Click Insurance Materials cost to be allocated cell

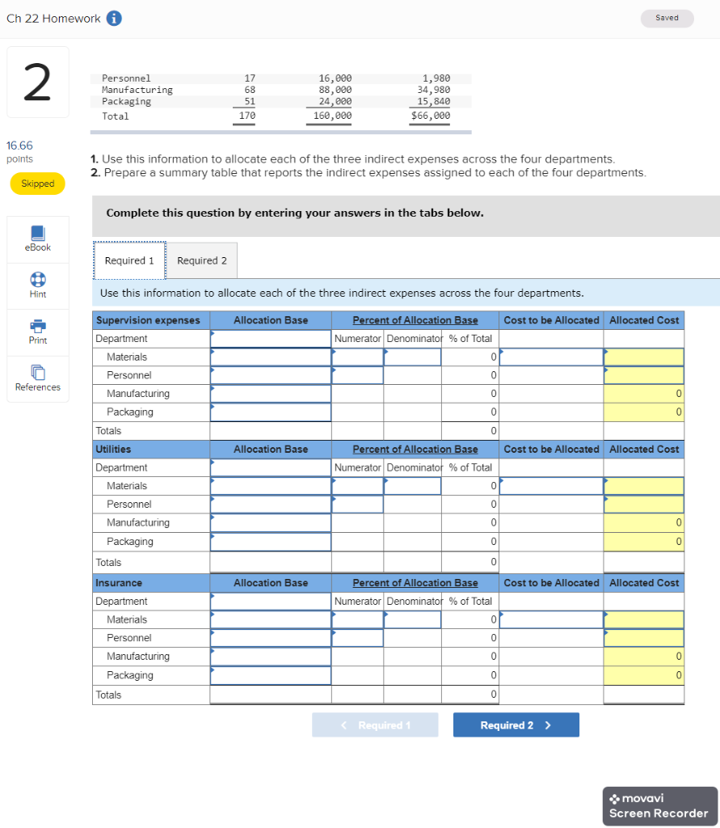(x=551, y=619)
